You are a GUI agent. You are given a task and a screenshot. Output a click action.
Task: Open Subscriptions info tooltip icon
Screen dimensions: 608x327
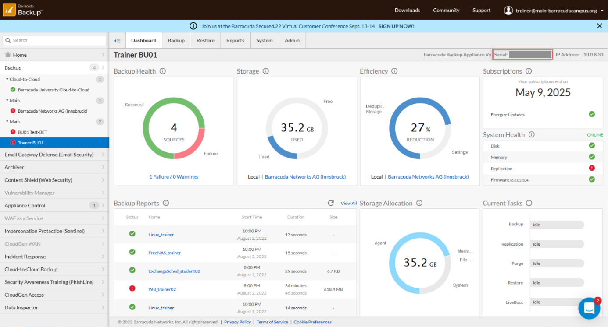[529, 71]
